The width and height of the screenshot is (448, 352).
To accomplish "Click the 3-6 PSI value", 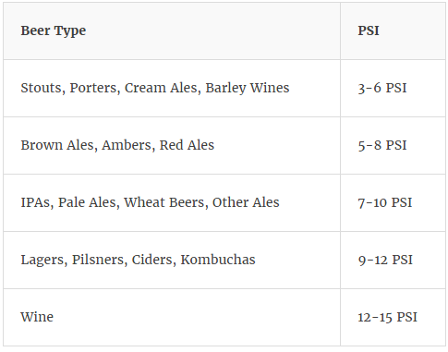I will 382,88.
